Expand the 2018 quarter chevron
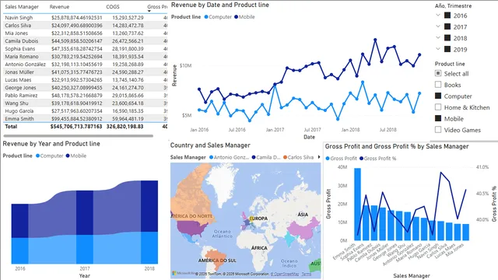The image size is (498, 280). tap(438, 37)
